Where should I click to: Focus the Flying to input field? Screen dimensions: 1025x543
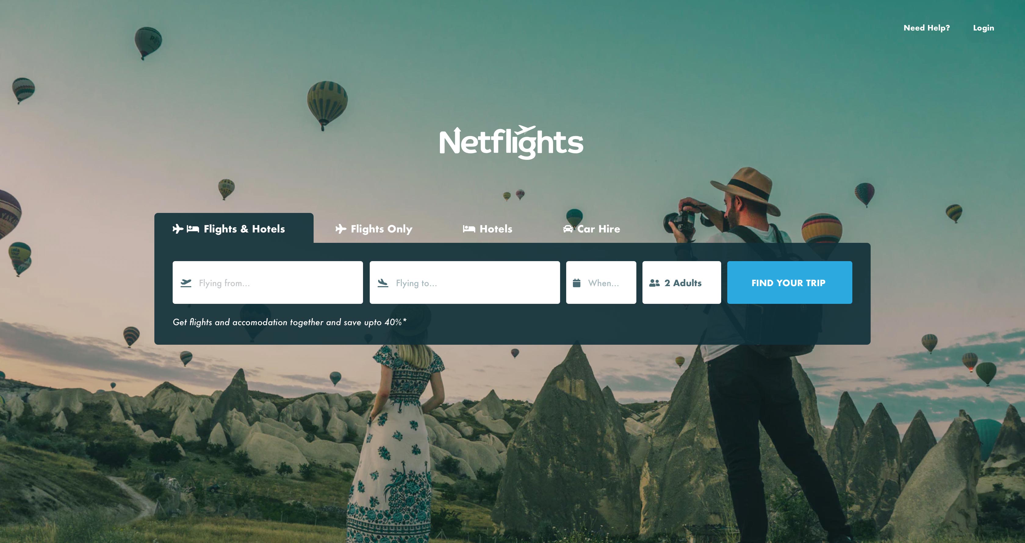coord(464,282)
